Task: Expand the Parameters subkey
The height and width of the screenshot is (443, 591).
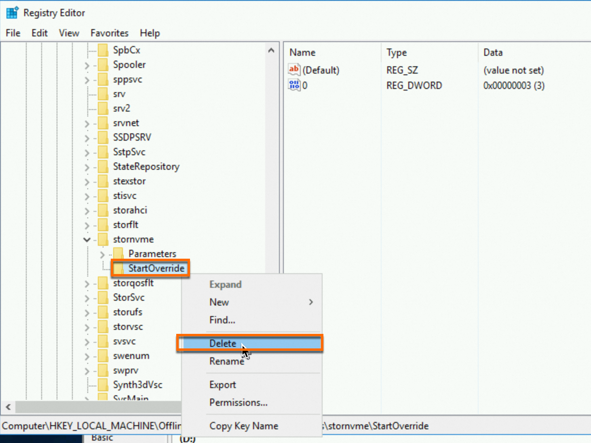Action: pyautogui.click(x=102, y=255)
